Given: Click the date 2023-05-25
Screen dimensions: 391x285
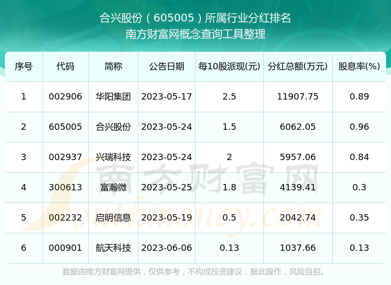Looking at the screenshot, I should 167,187.
